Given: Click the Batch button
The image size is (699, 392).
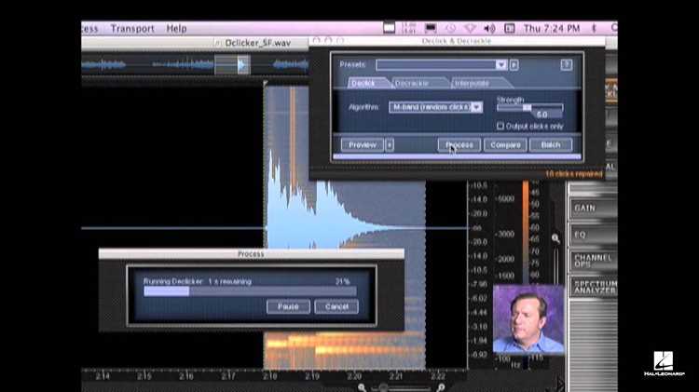Looking at the screenshot, I should pos(551,145).
